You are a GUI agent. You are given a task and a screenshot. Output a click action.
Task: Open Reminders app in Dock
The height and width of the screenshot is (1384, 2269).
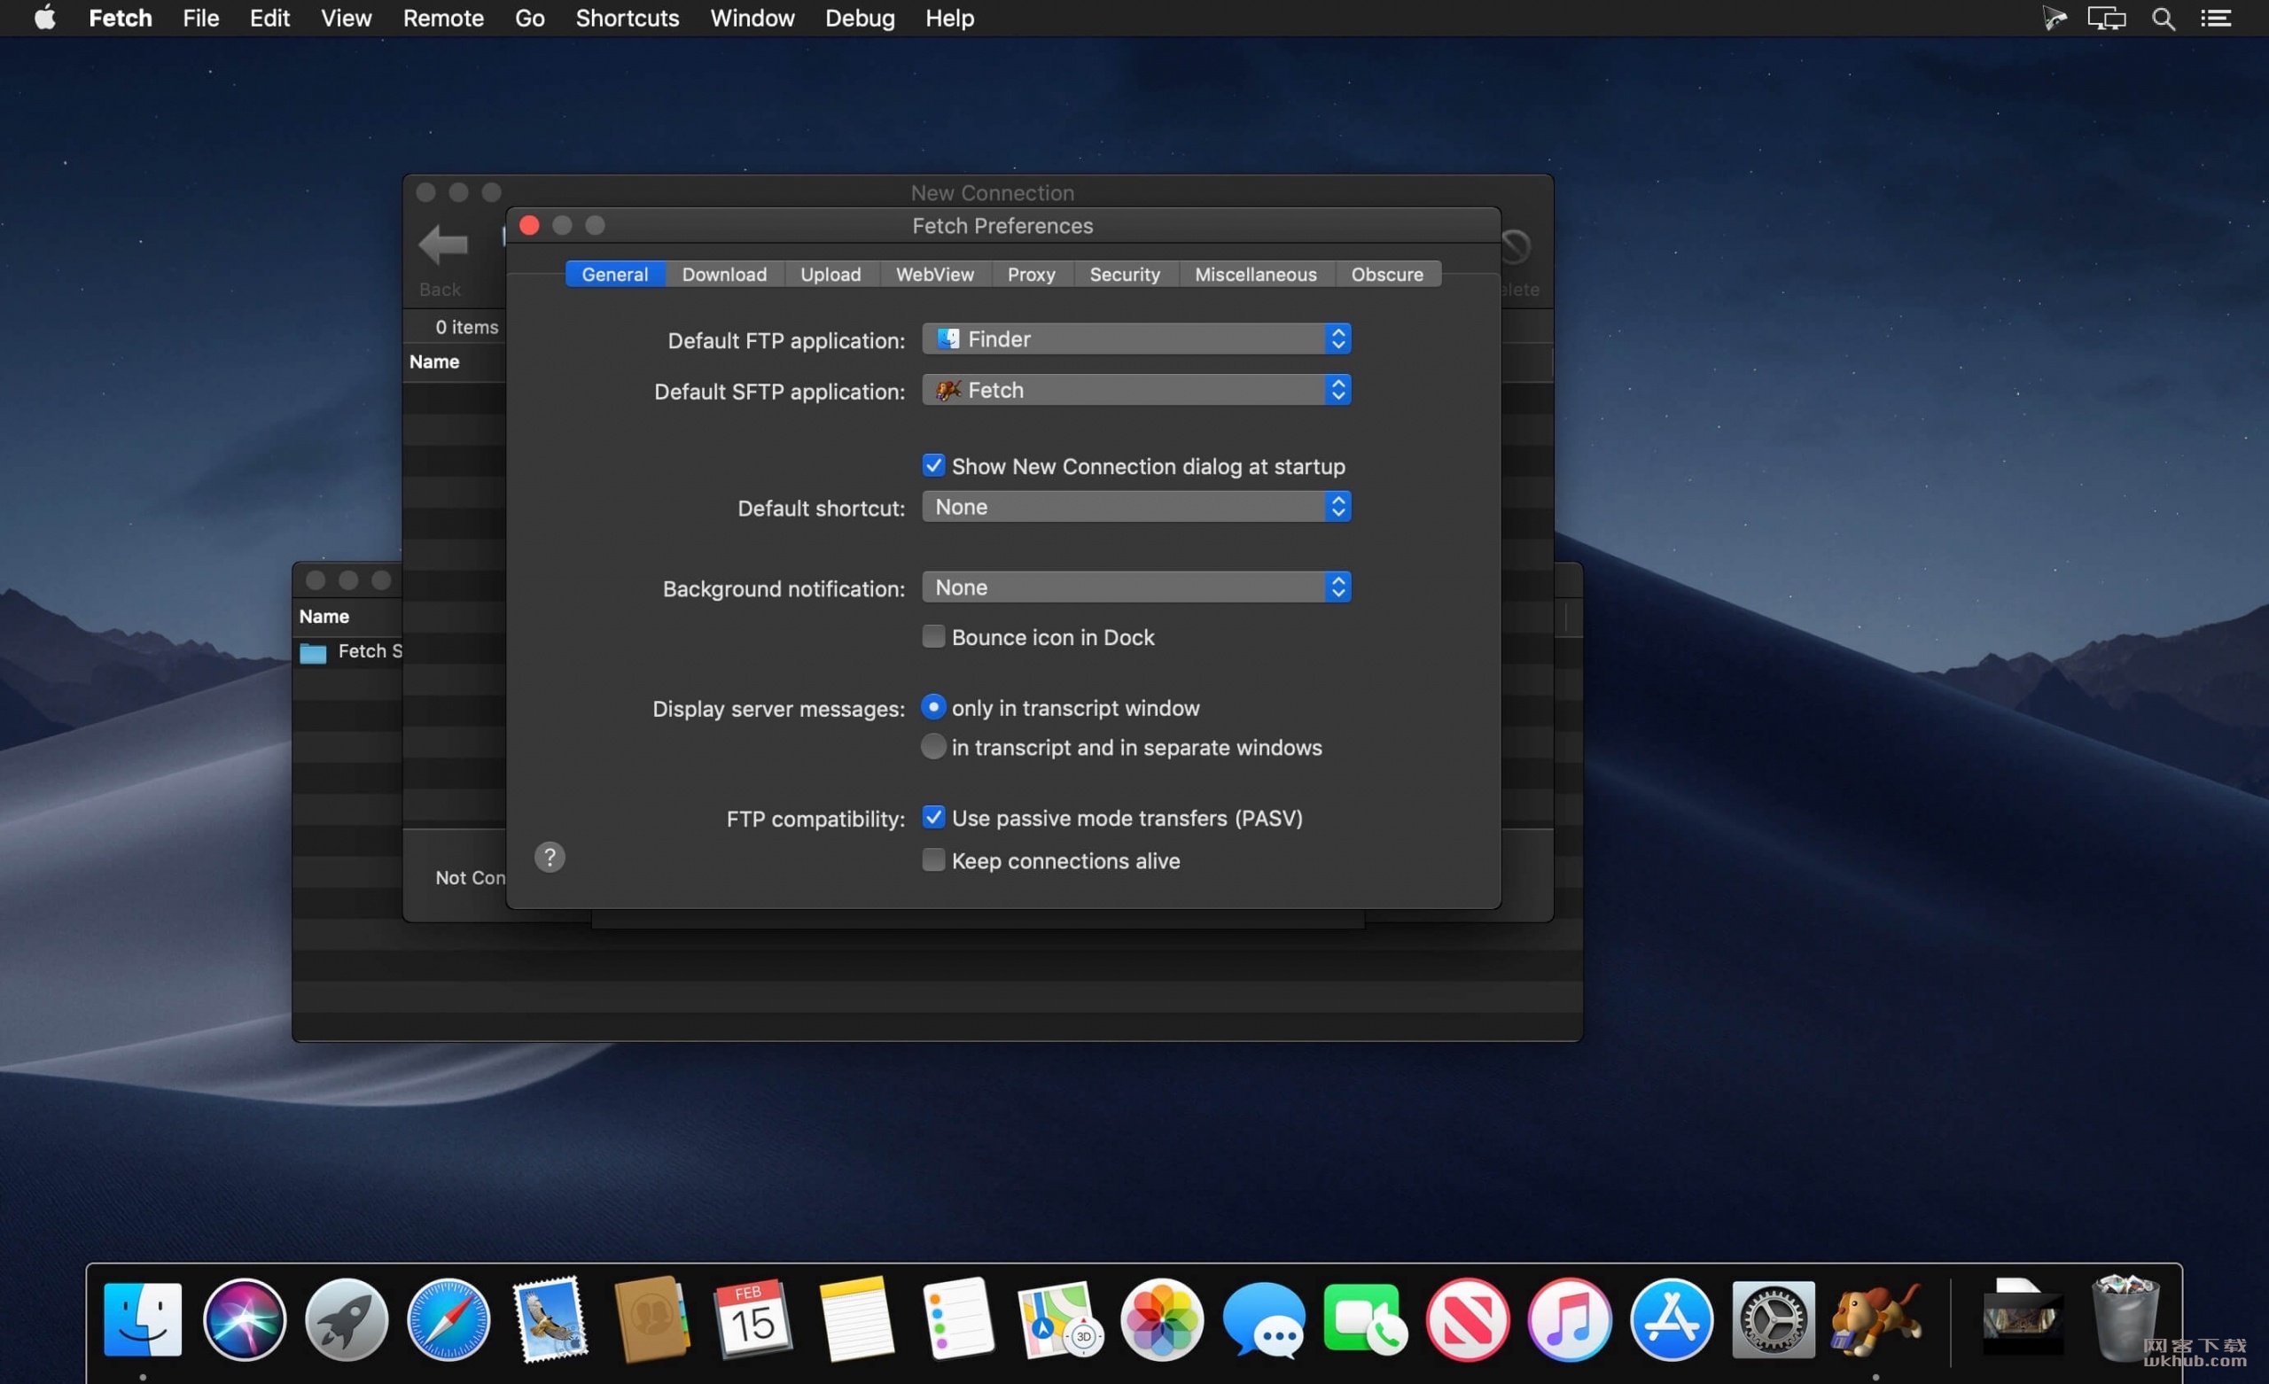click(958, 1319)
